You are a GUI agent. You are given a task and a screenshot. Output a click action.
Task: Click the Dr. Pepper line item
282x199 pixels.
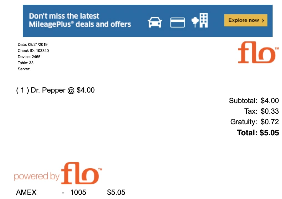click(x=56, y=90)
